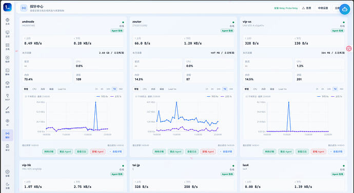
Task: Click the pink floating icon at right edge
Action: point(349,49)
